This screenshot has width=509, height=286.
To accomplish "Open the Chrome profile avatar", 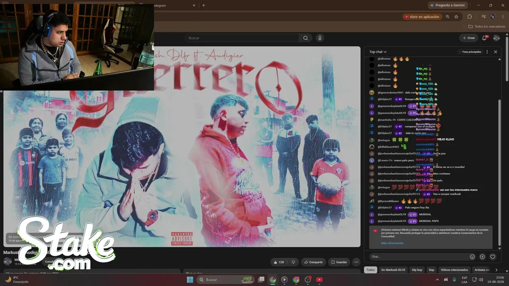I will tap(493, 17).
